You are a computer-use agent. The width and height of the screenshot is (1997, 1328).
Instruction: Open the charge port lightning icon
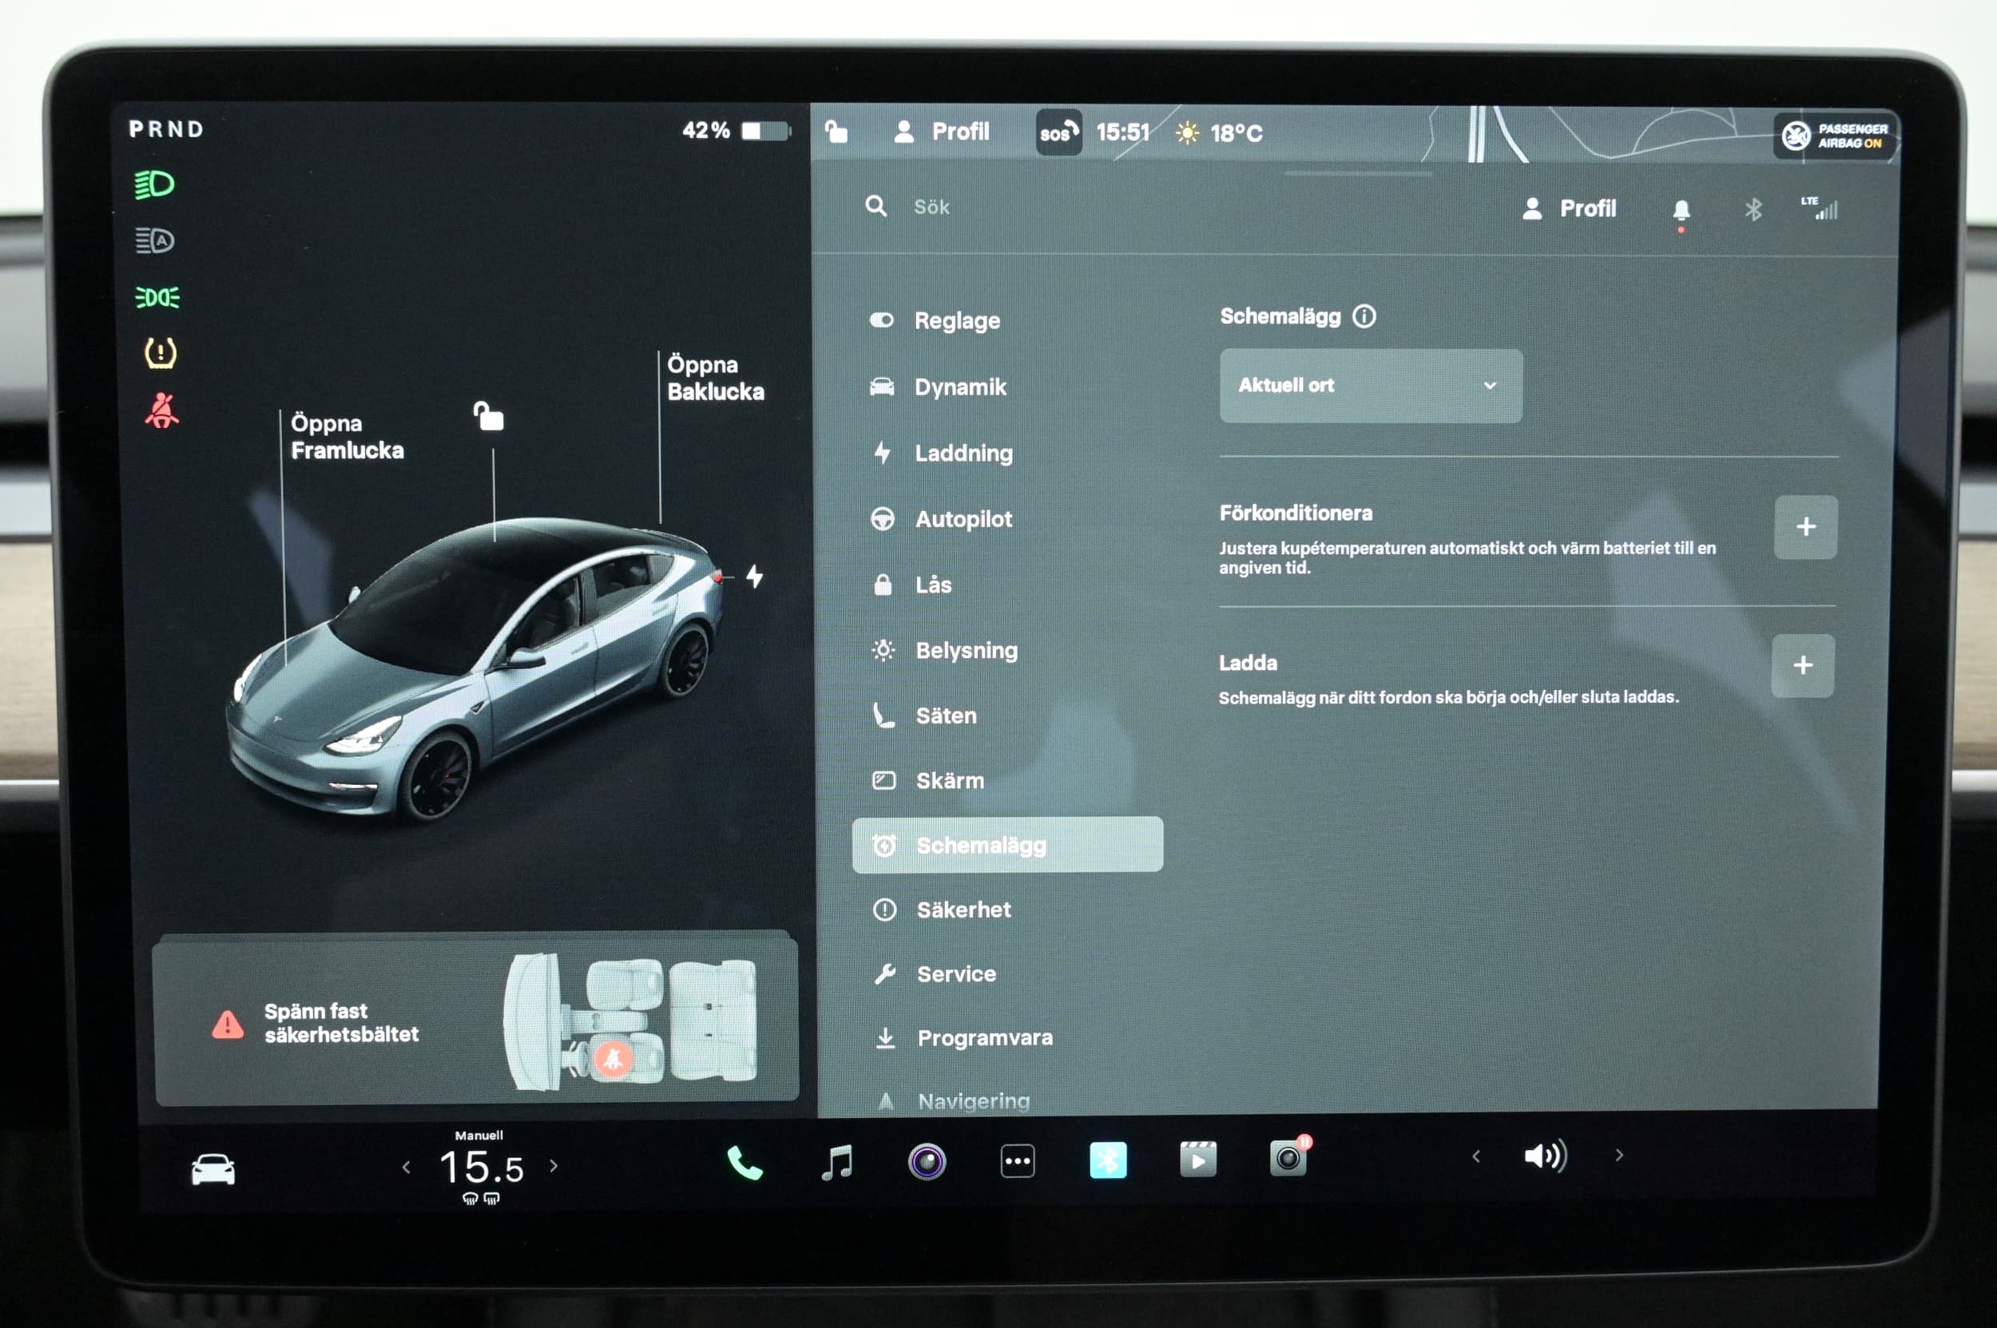click(x=754, y=577)
